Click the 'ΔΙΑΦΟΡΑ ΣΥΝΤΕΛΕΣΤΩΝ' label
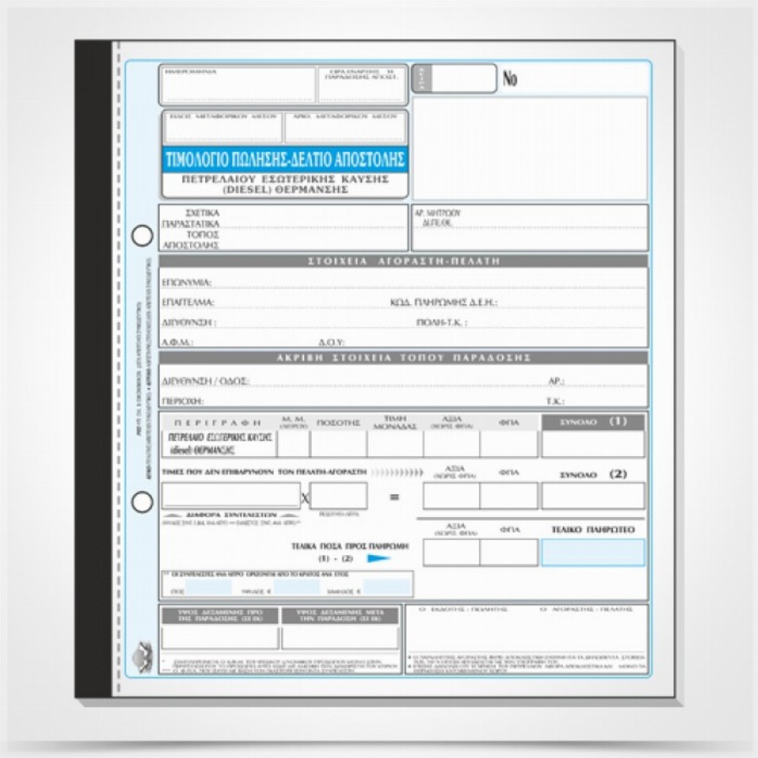Image resolution: width=758 pixels, height=758 pixels. click(231, 515)
